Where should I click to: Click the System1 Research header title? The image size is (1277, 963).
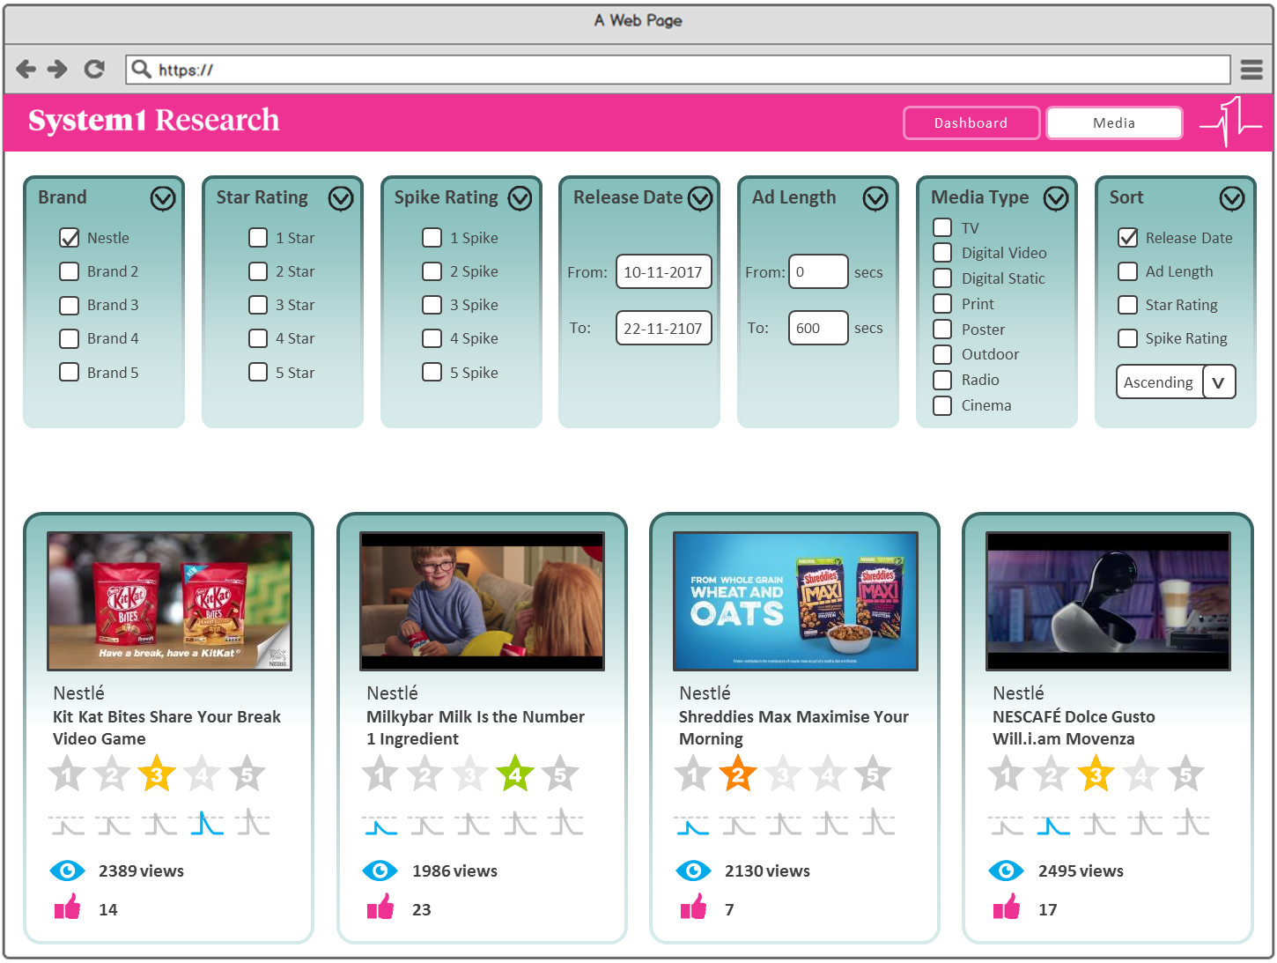(153, 120)
